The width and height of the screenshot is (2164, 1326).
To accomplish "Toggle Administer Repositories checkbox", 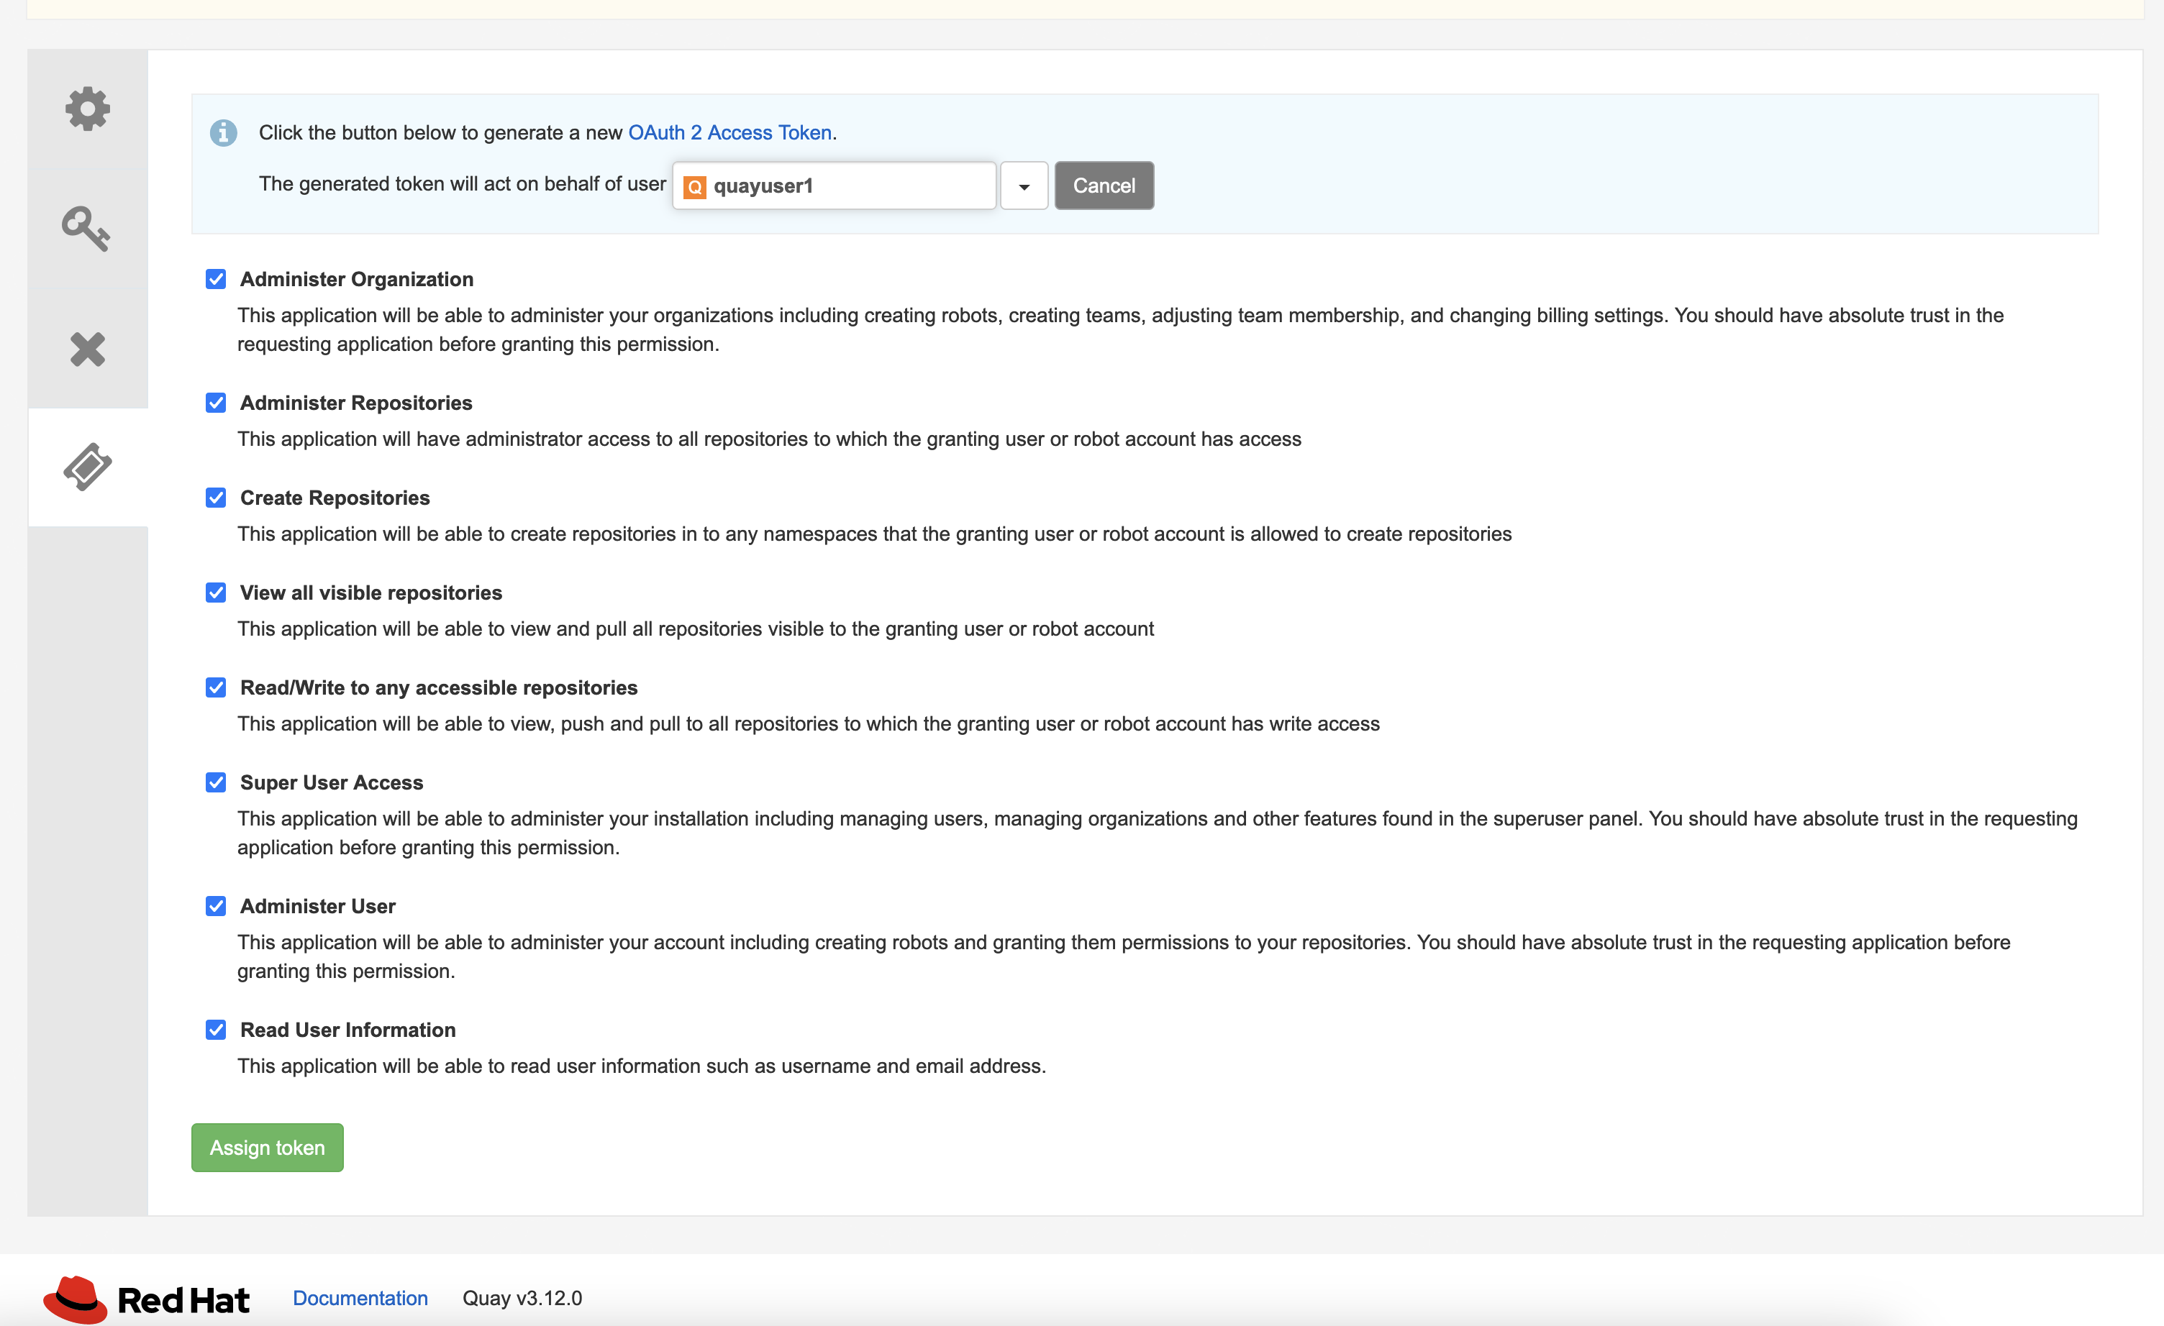I will pos(216,403).
